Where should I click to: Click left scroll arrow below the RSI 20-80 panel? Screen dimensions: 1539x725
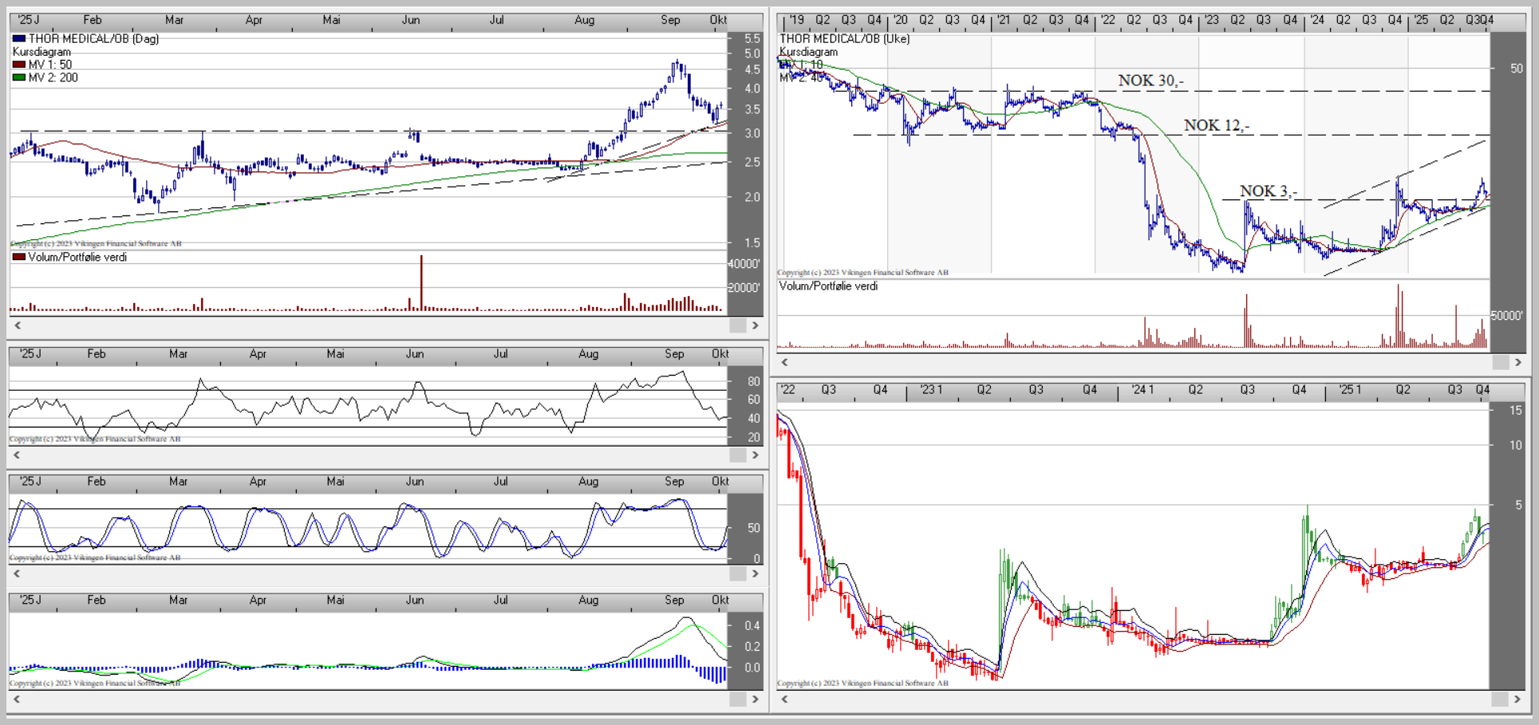click(18, 455)
